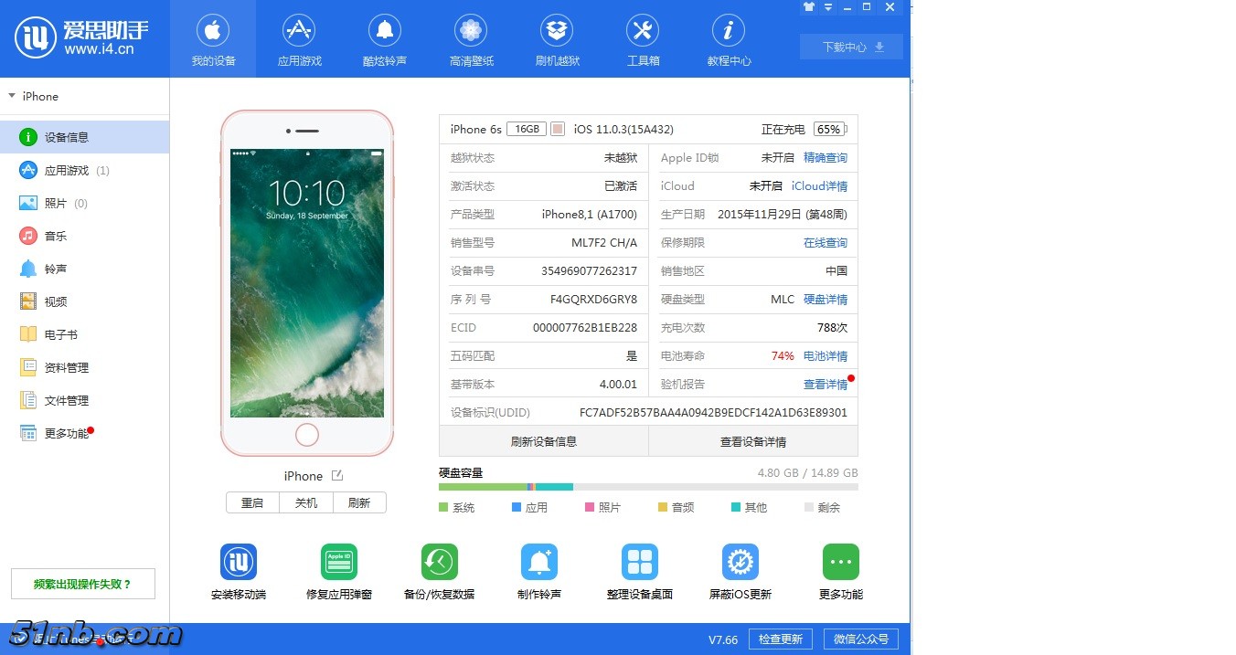Click the 安装移动端 shortcut icon
This screenshot has height=655, width=1236.
pos(239,562)
